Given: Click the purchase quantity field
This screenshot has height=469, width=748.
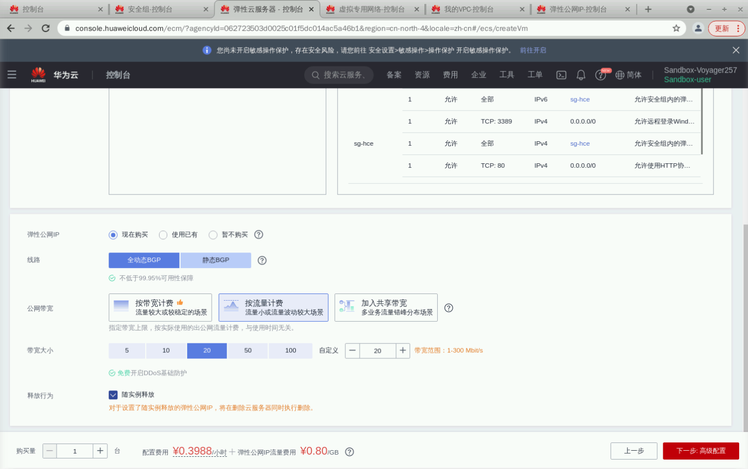Looking at the screenshot, I should (x=75, y=451).
